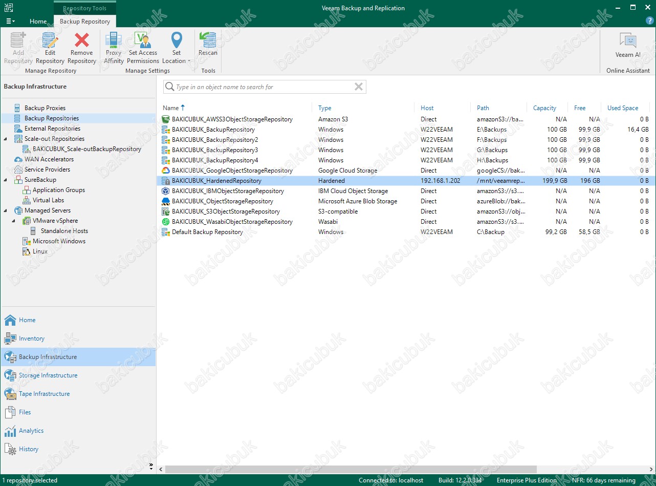Collapse the Managed Servers tree node
The height and width of the screenshot is (486, 656).
(6, 210)
